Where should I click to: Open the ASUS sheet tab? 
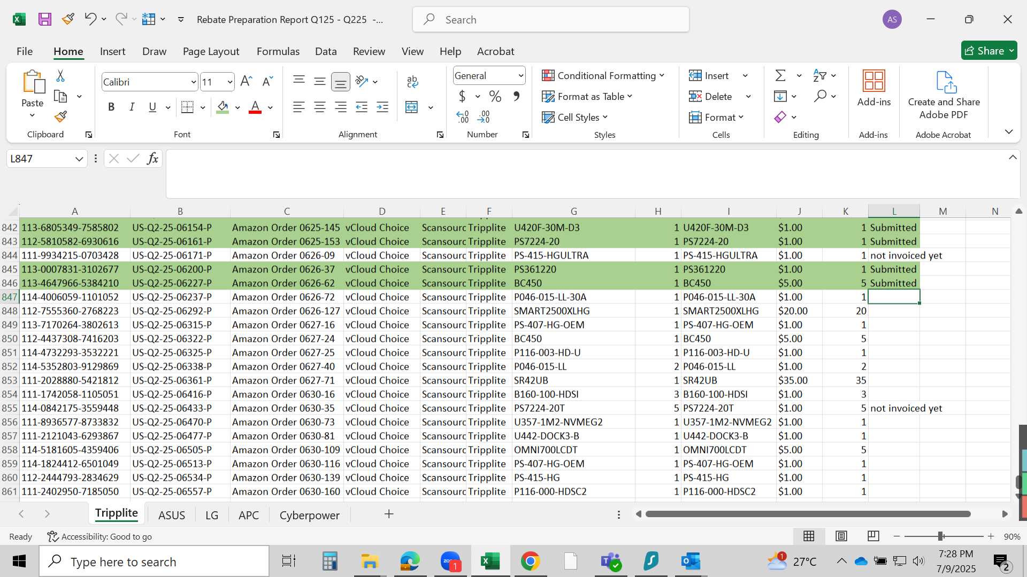coord(172,515)
